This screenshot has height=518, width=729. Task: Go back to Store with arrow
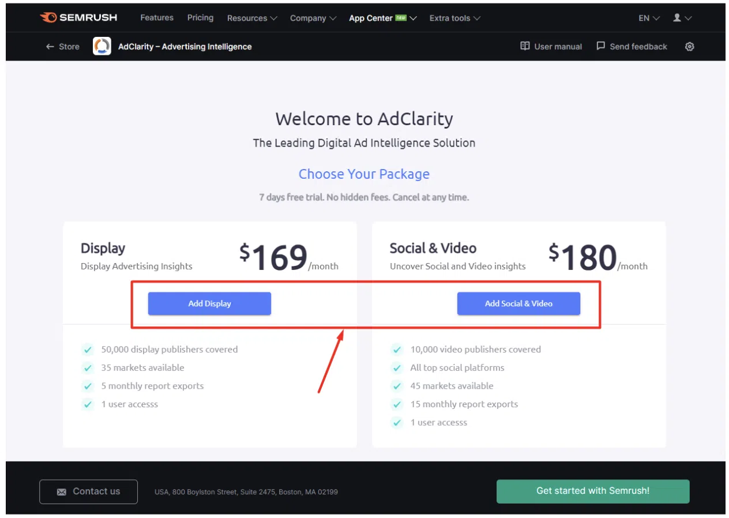62,47
